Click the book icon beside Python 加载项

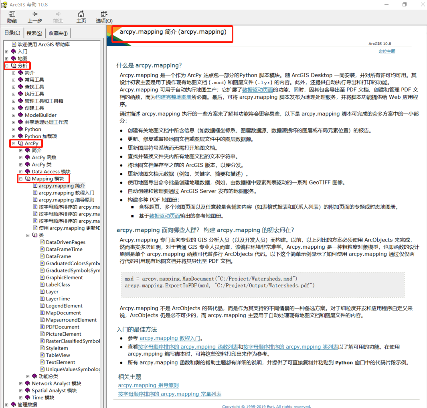click(21, 136)
